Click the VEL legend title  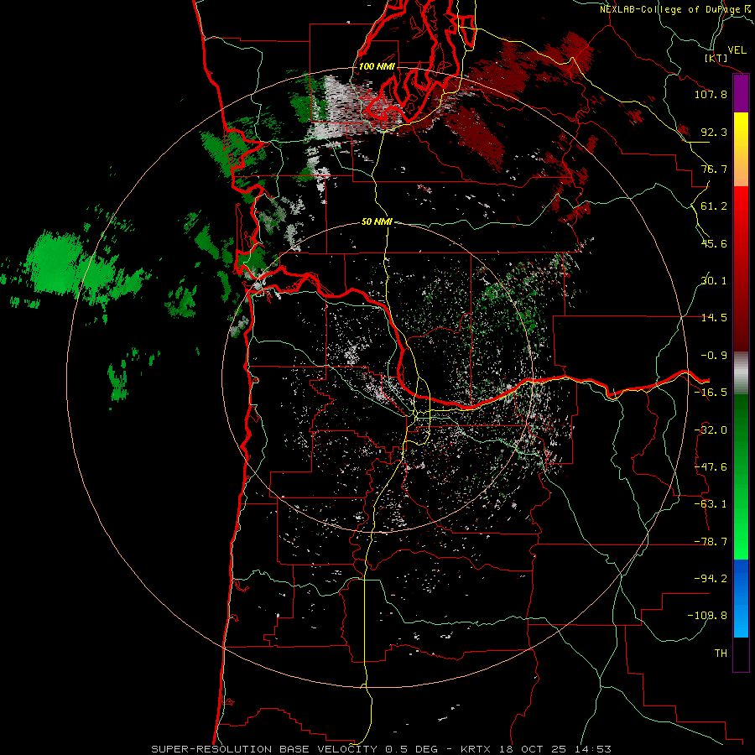click(737, 50)
